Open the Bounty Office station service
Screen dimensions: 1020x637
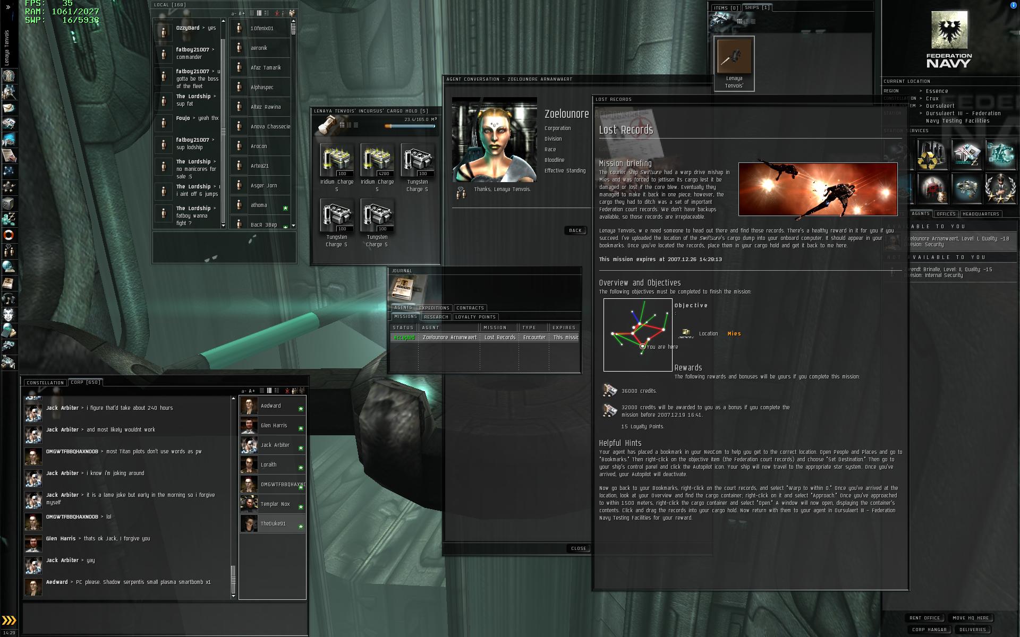point(932,188)
